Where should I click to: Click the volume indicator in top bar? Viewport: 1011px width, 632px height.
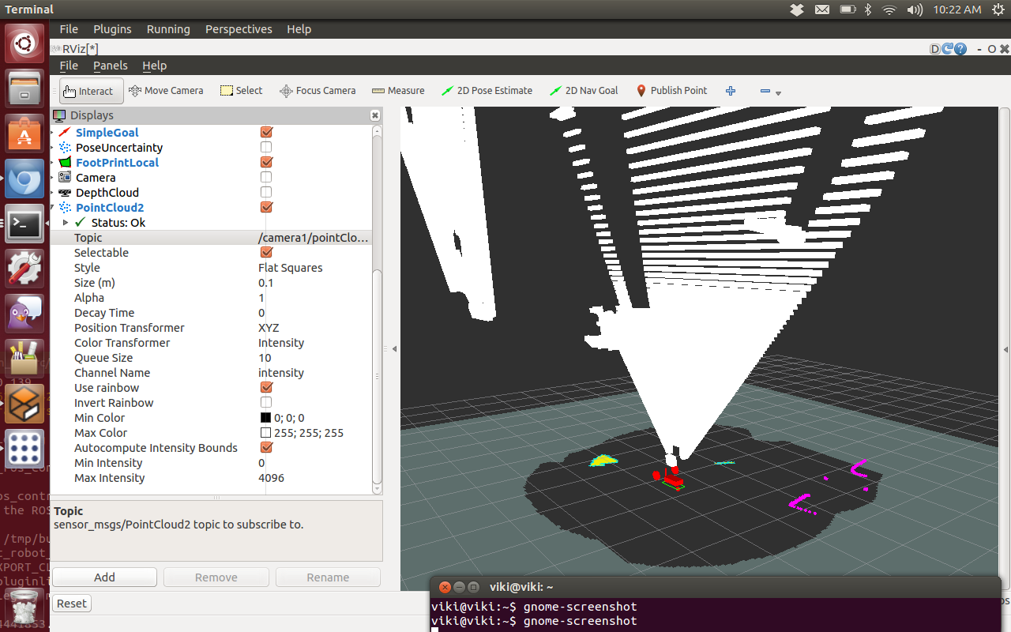pyautogui.click(x=915, y=9)
